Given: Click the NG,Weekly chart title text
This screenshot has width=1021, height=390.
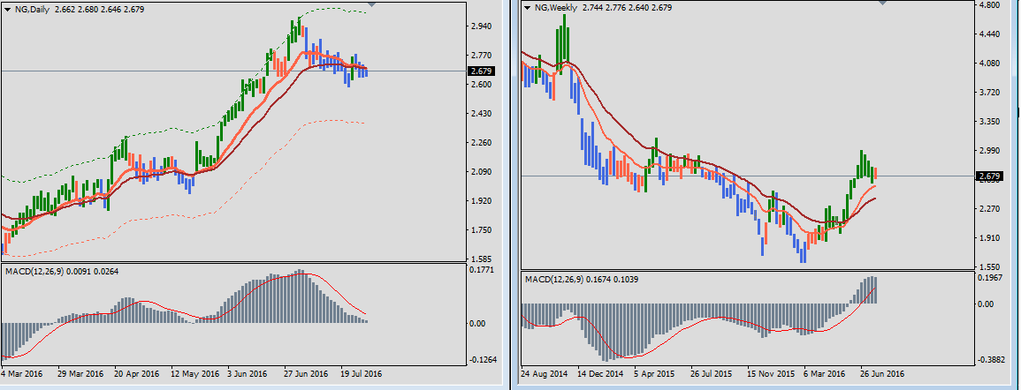Looking at the screenshot, I should pos(555,8).
